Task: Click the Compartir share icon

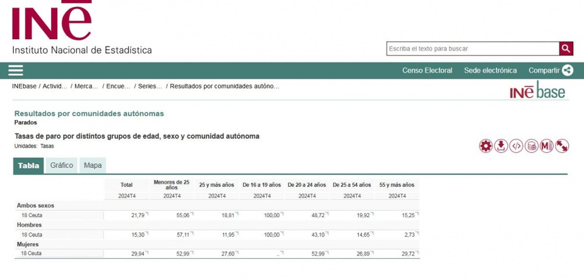Action: [567, 70]
